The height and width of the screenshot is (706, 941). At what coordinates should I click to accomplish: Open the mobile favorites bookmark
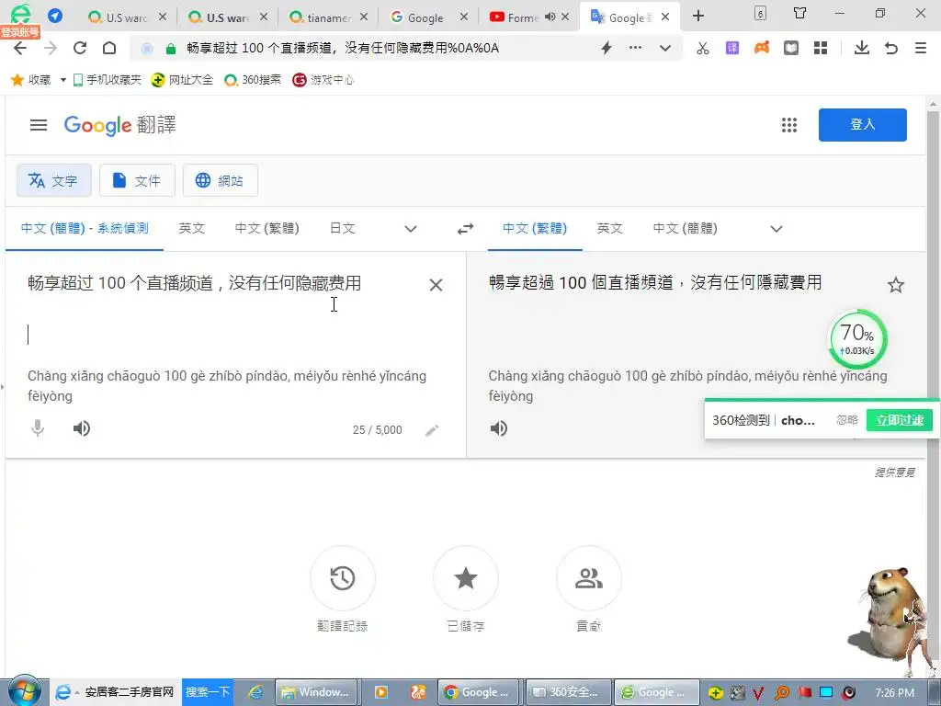[x=107, y=80]
